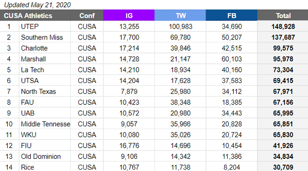Select the North Texas team cell
This screenshot has width=308, height=171.
pyautogui.click(x=45, y=91)
